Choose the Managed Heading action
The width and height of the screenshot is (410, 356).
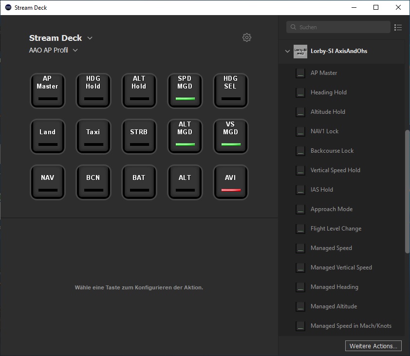[x=334, y=287]
